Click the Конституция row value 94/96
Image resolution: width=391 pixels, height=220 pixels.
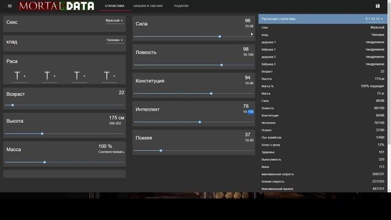click(x=380, y=116)
